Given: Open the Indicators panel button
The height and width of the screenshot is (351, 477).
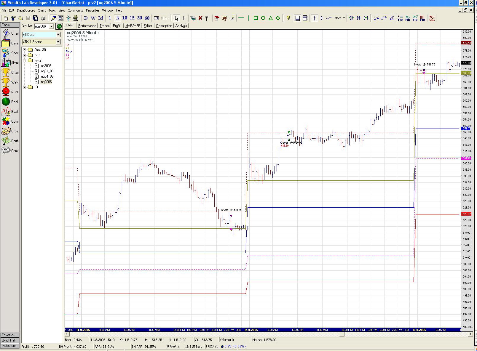Looking at the screenshot, I should tap(10, 346).
